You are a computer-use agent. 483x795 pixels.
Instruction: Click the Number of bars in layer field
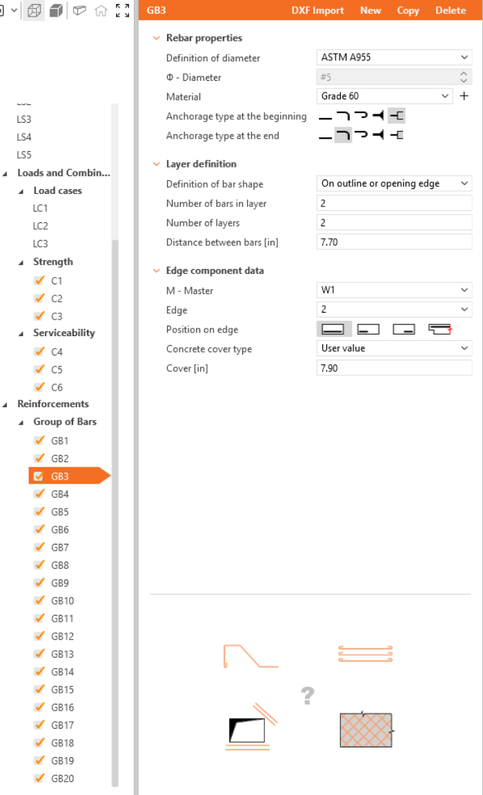click(x=394, y=203)
